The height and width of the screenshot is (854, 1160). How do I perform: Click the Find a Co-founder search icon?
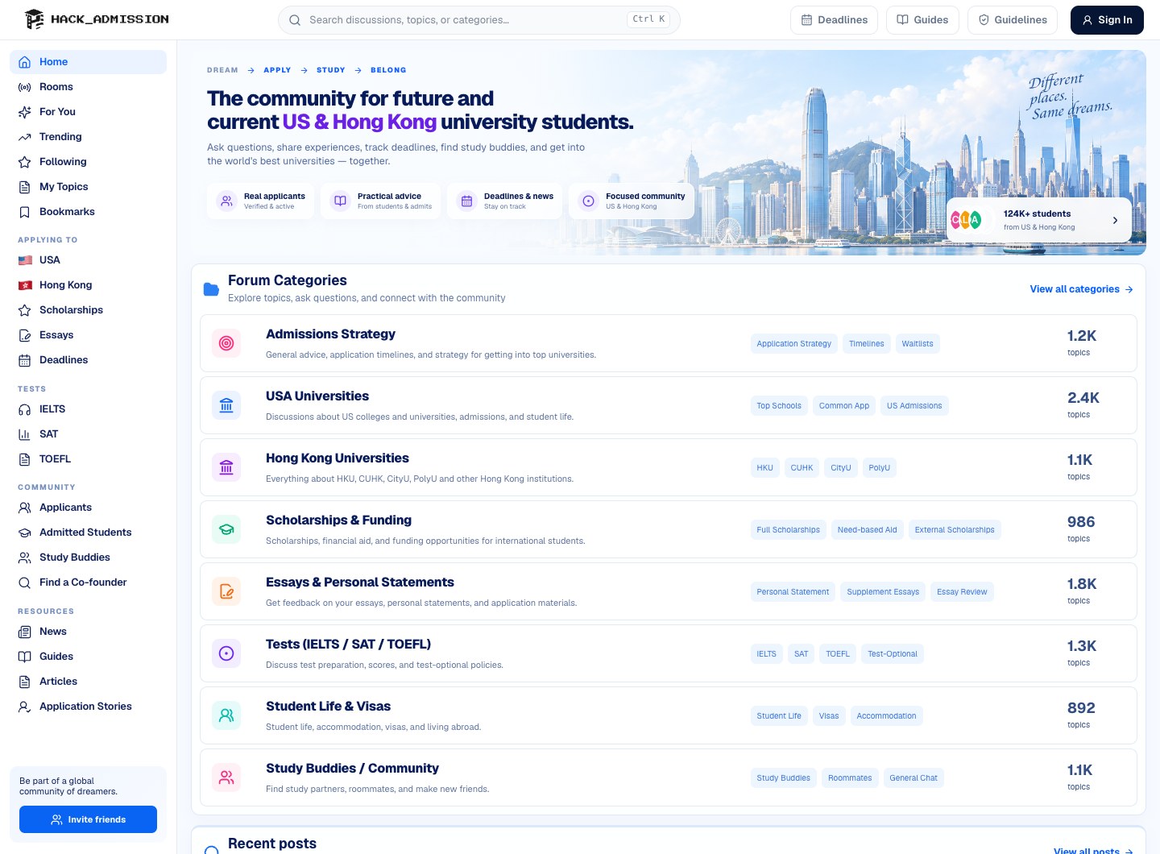pyautogui.click(x=25, y=582)
